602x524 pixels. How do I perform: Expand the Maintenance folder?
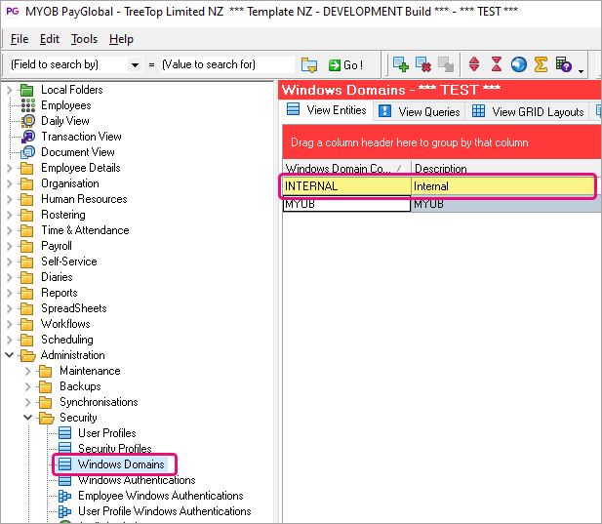(27, 371)
